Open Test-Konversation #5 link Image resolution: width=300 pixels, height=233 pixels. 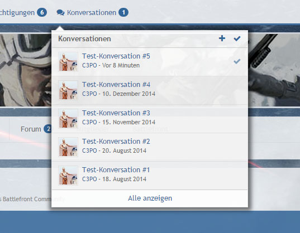tap(116, 56)
